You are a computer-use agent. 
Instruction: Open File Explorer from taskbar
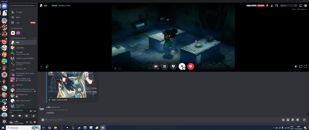pyautogui.click(x=56, y=128)
